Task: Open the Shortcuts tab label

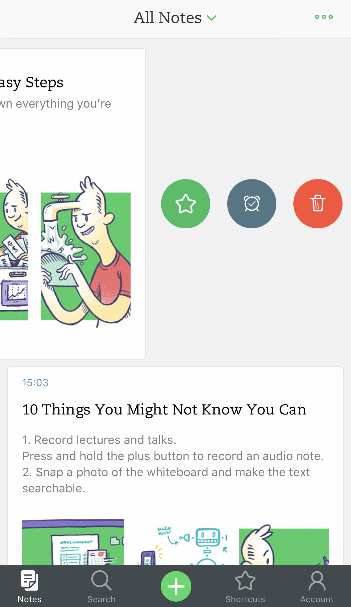Action: [x=245, y=599]
